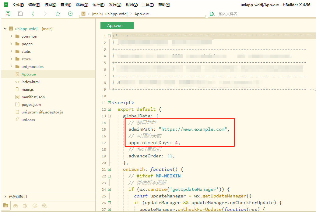The width and height of the screenshot is (316, 212).
Task: Collapse the uniapp-wddj project root
Action: 5,29
